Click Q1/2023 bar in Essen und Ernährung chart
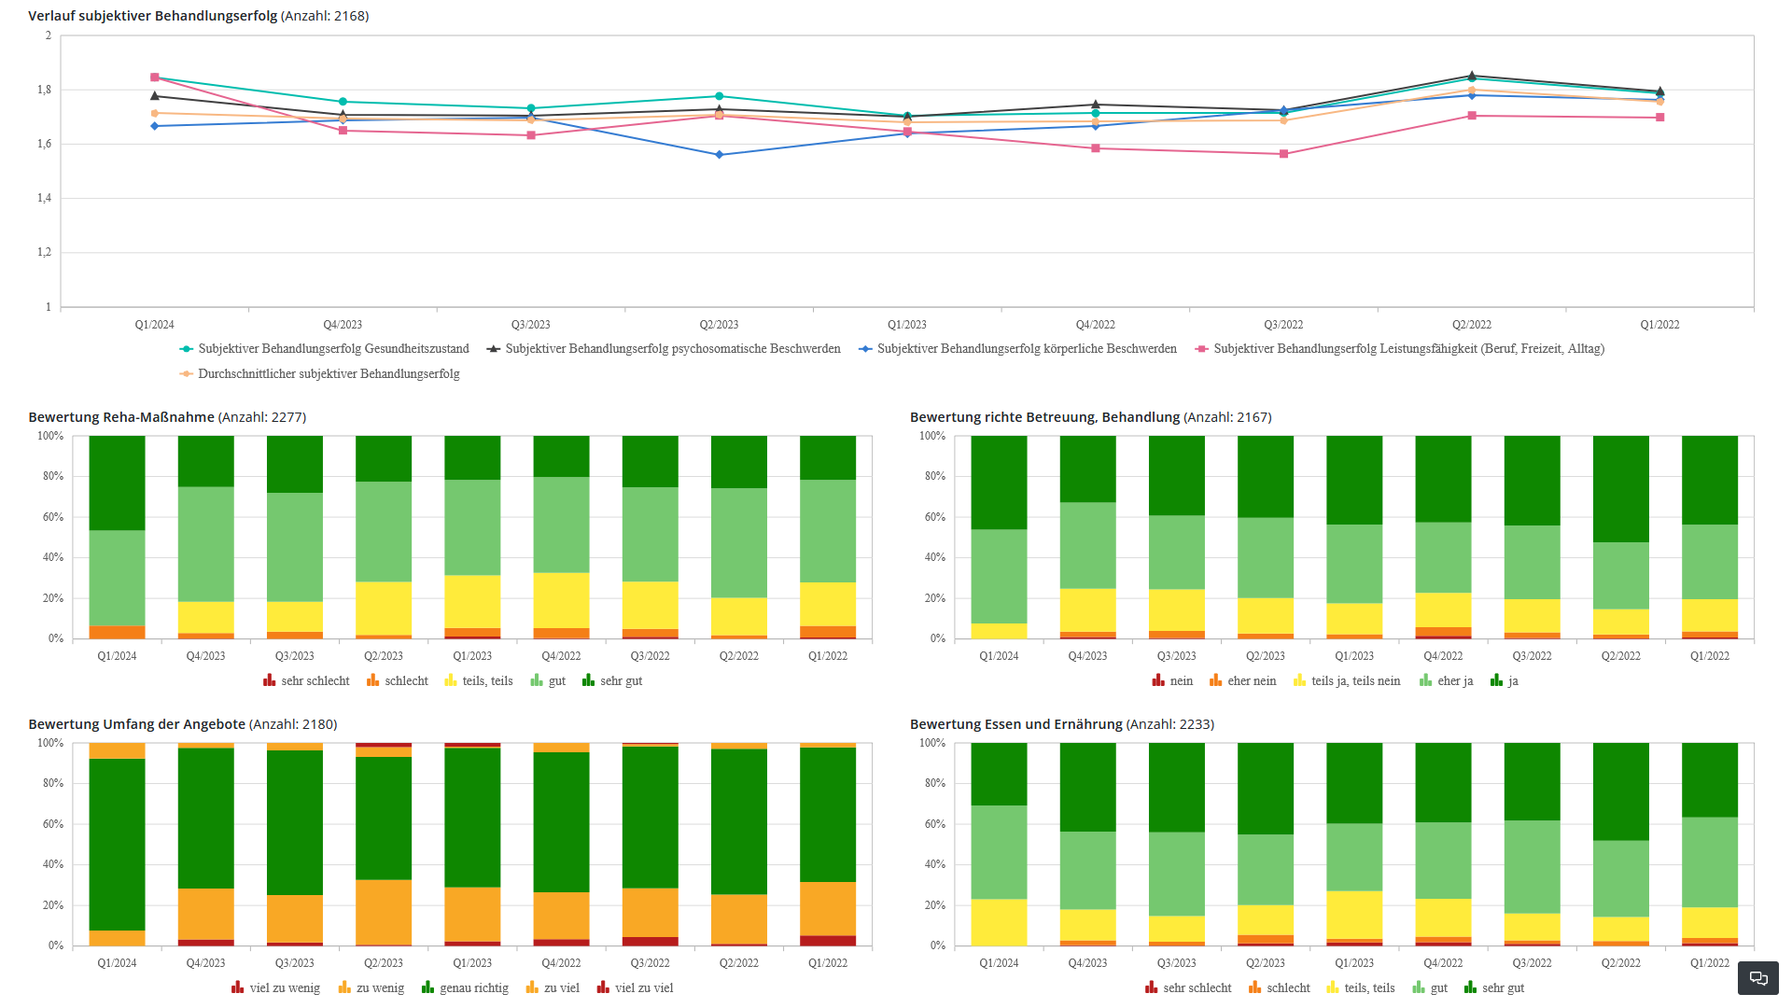This screenshot has width=1792, height=1008. point(1354,845)
